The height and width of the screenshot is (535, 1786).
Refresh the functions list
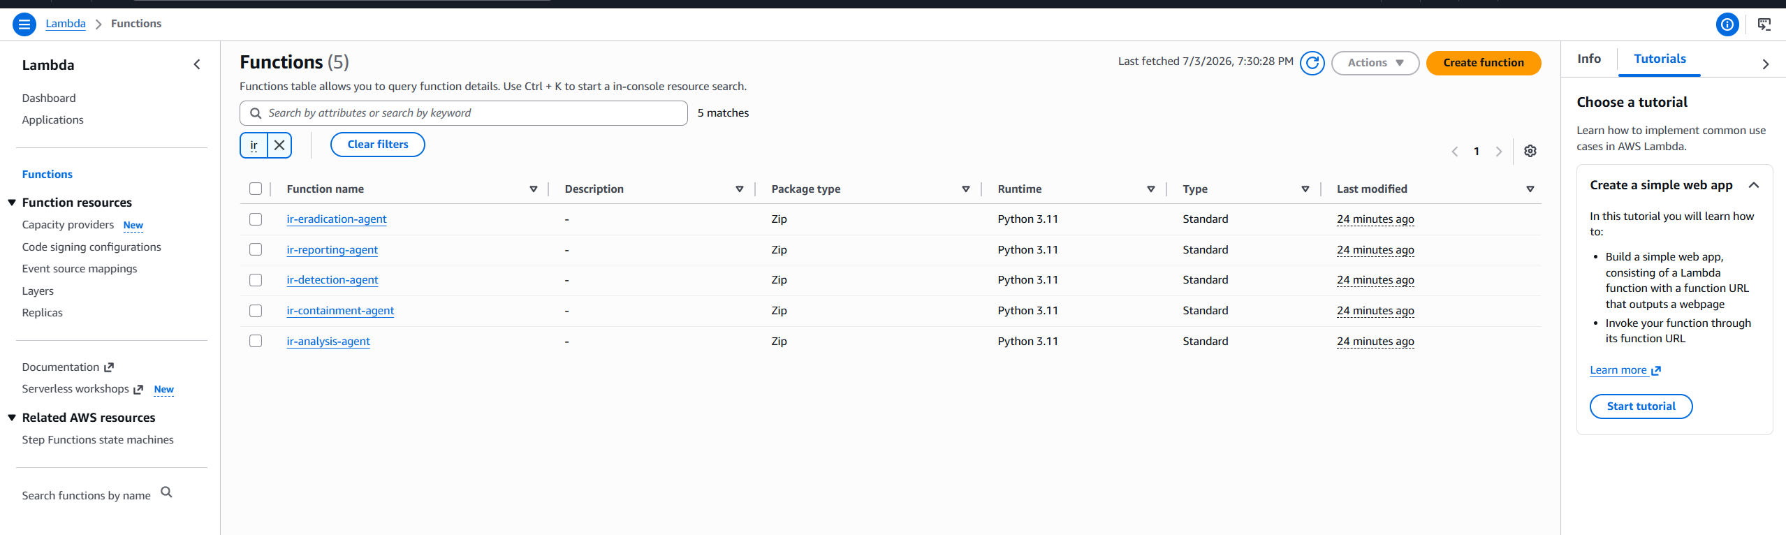[x=1312, y=63]
